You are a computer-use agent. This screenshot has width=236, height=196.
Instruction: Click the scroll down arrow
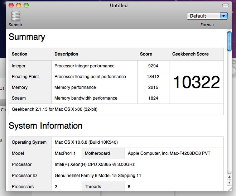(x=229, y=182)
